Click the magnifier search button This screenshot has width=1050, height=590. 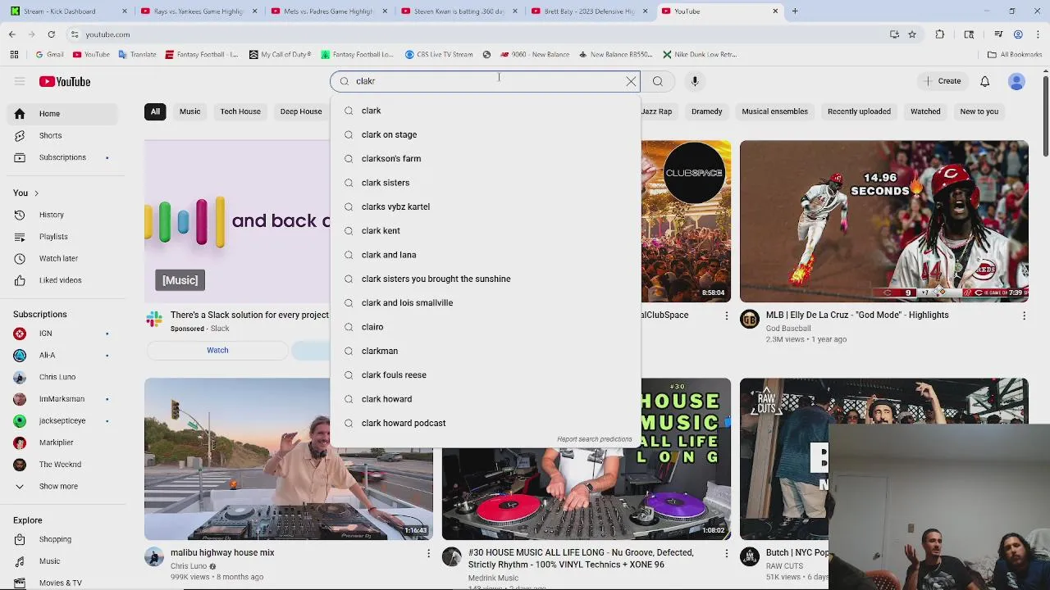point(658,81)
